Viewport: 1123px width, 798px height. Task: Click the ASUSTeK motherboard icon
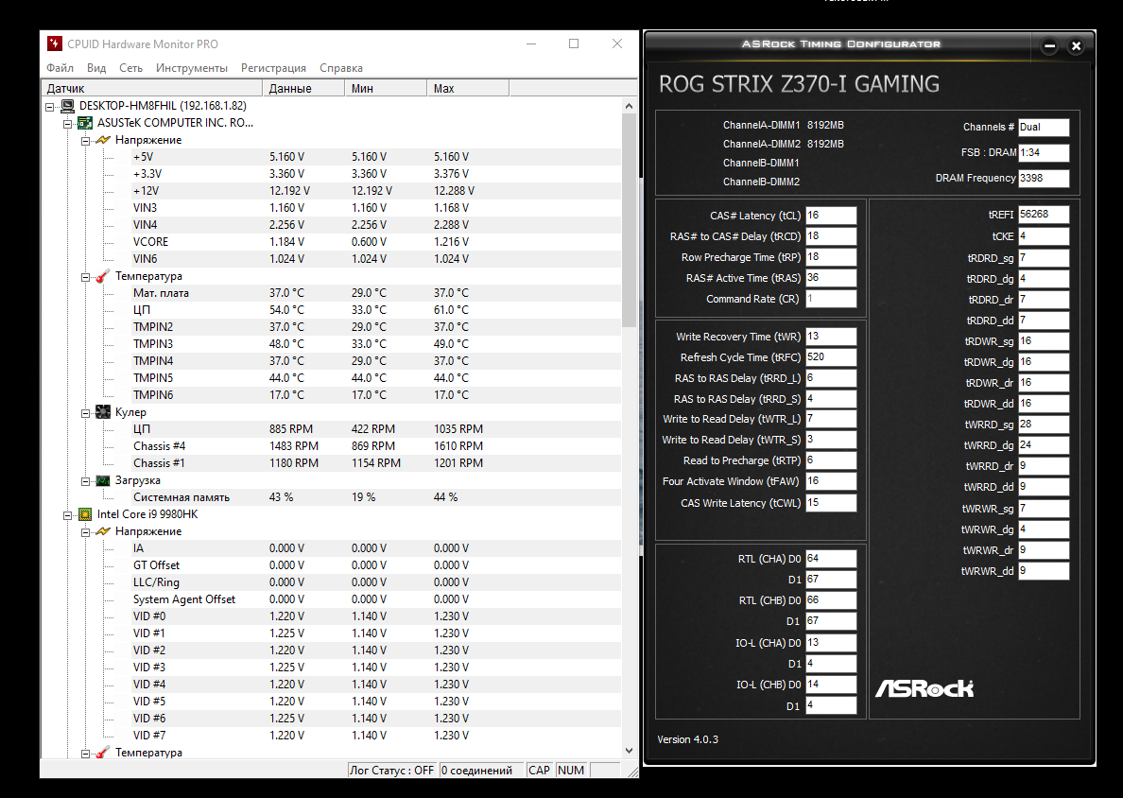(85, 123)
